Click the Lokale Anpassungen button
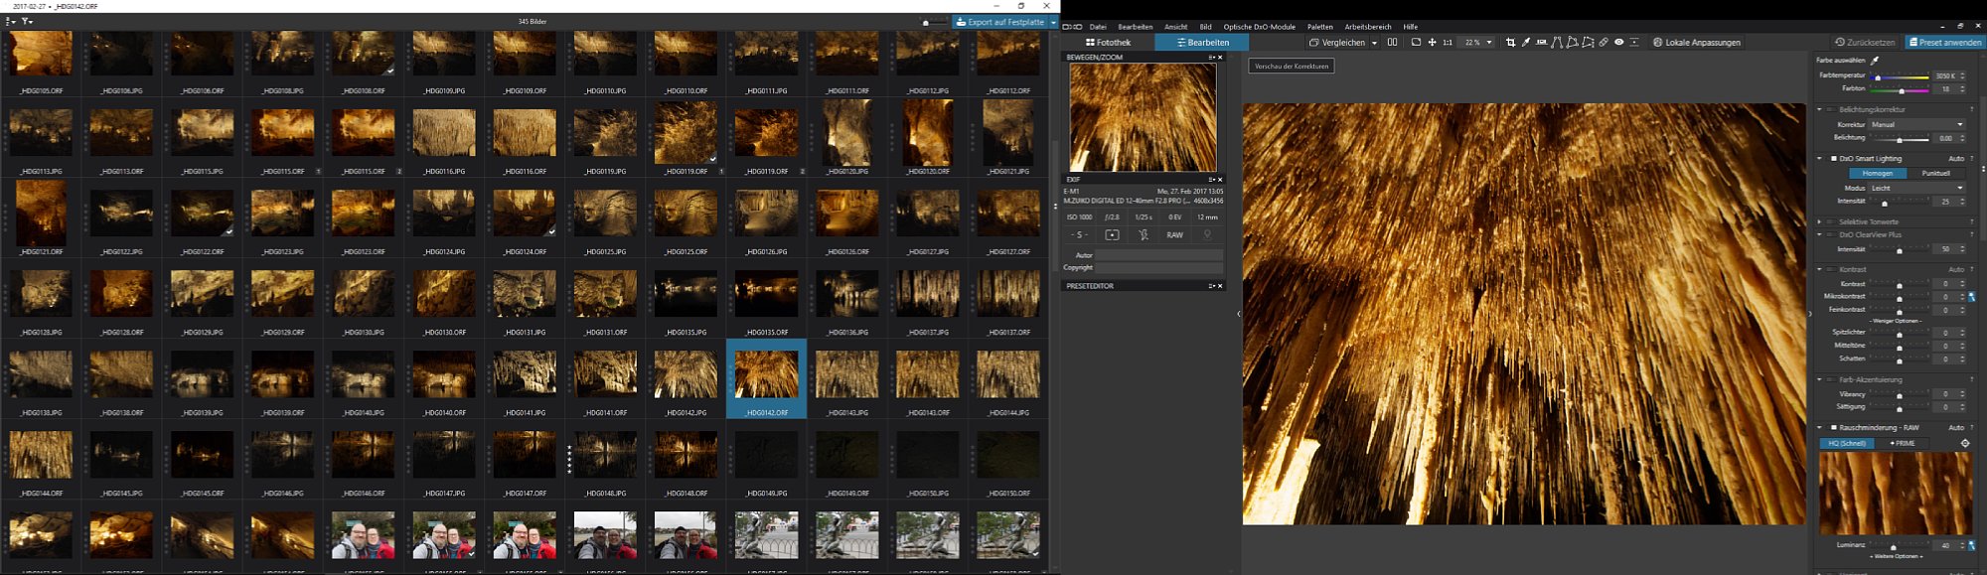Screen dimensions: 1987x575 pos(1696,43)
